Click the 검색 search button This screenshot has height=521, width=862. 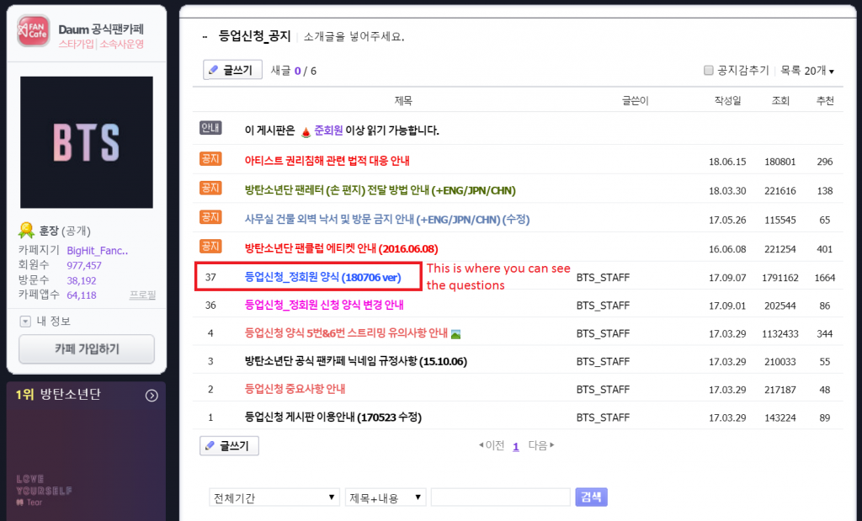pos(589,497)
